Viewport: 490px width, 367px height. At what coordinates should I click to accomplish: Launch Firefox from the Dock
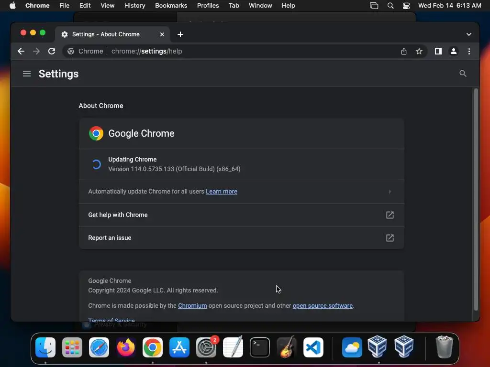[x=126, y=347]
